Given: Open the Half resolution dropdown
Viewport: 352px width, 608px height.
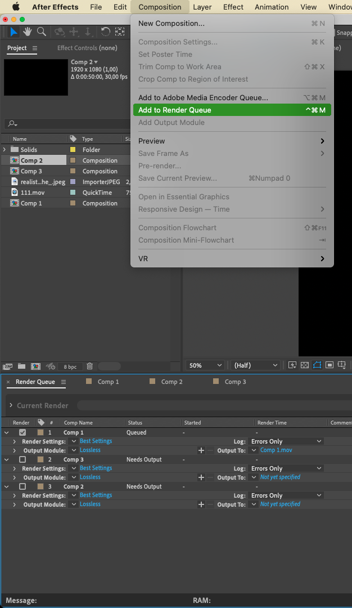Looking at the screenshot, I should tap(256, 365).
